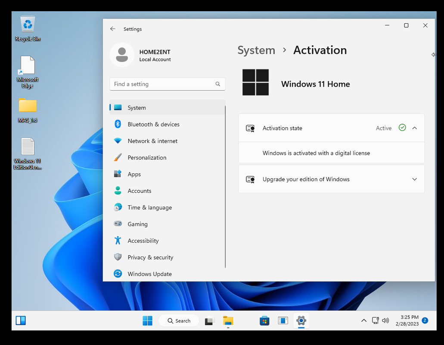
Task: Click the taskbar Search box
Action: click(179, 320)
